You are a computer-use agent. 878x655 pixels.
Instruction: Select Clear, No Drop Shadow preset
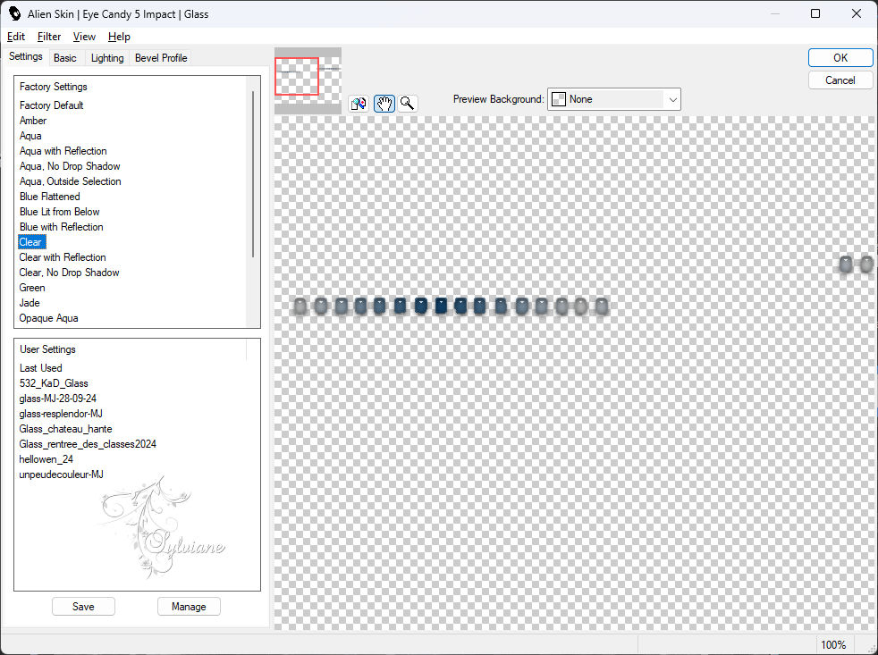tap(69, 272)
